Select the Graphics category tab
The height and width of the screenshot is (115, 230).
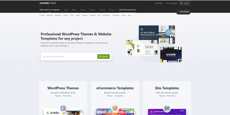[92, 10]
